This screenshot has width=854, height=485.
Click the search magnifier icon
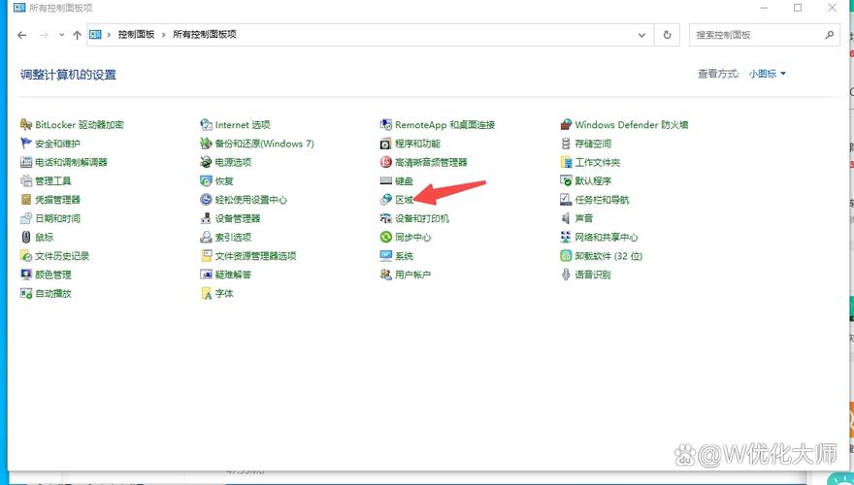pos(829,35)
